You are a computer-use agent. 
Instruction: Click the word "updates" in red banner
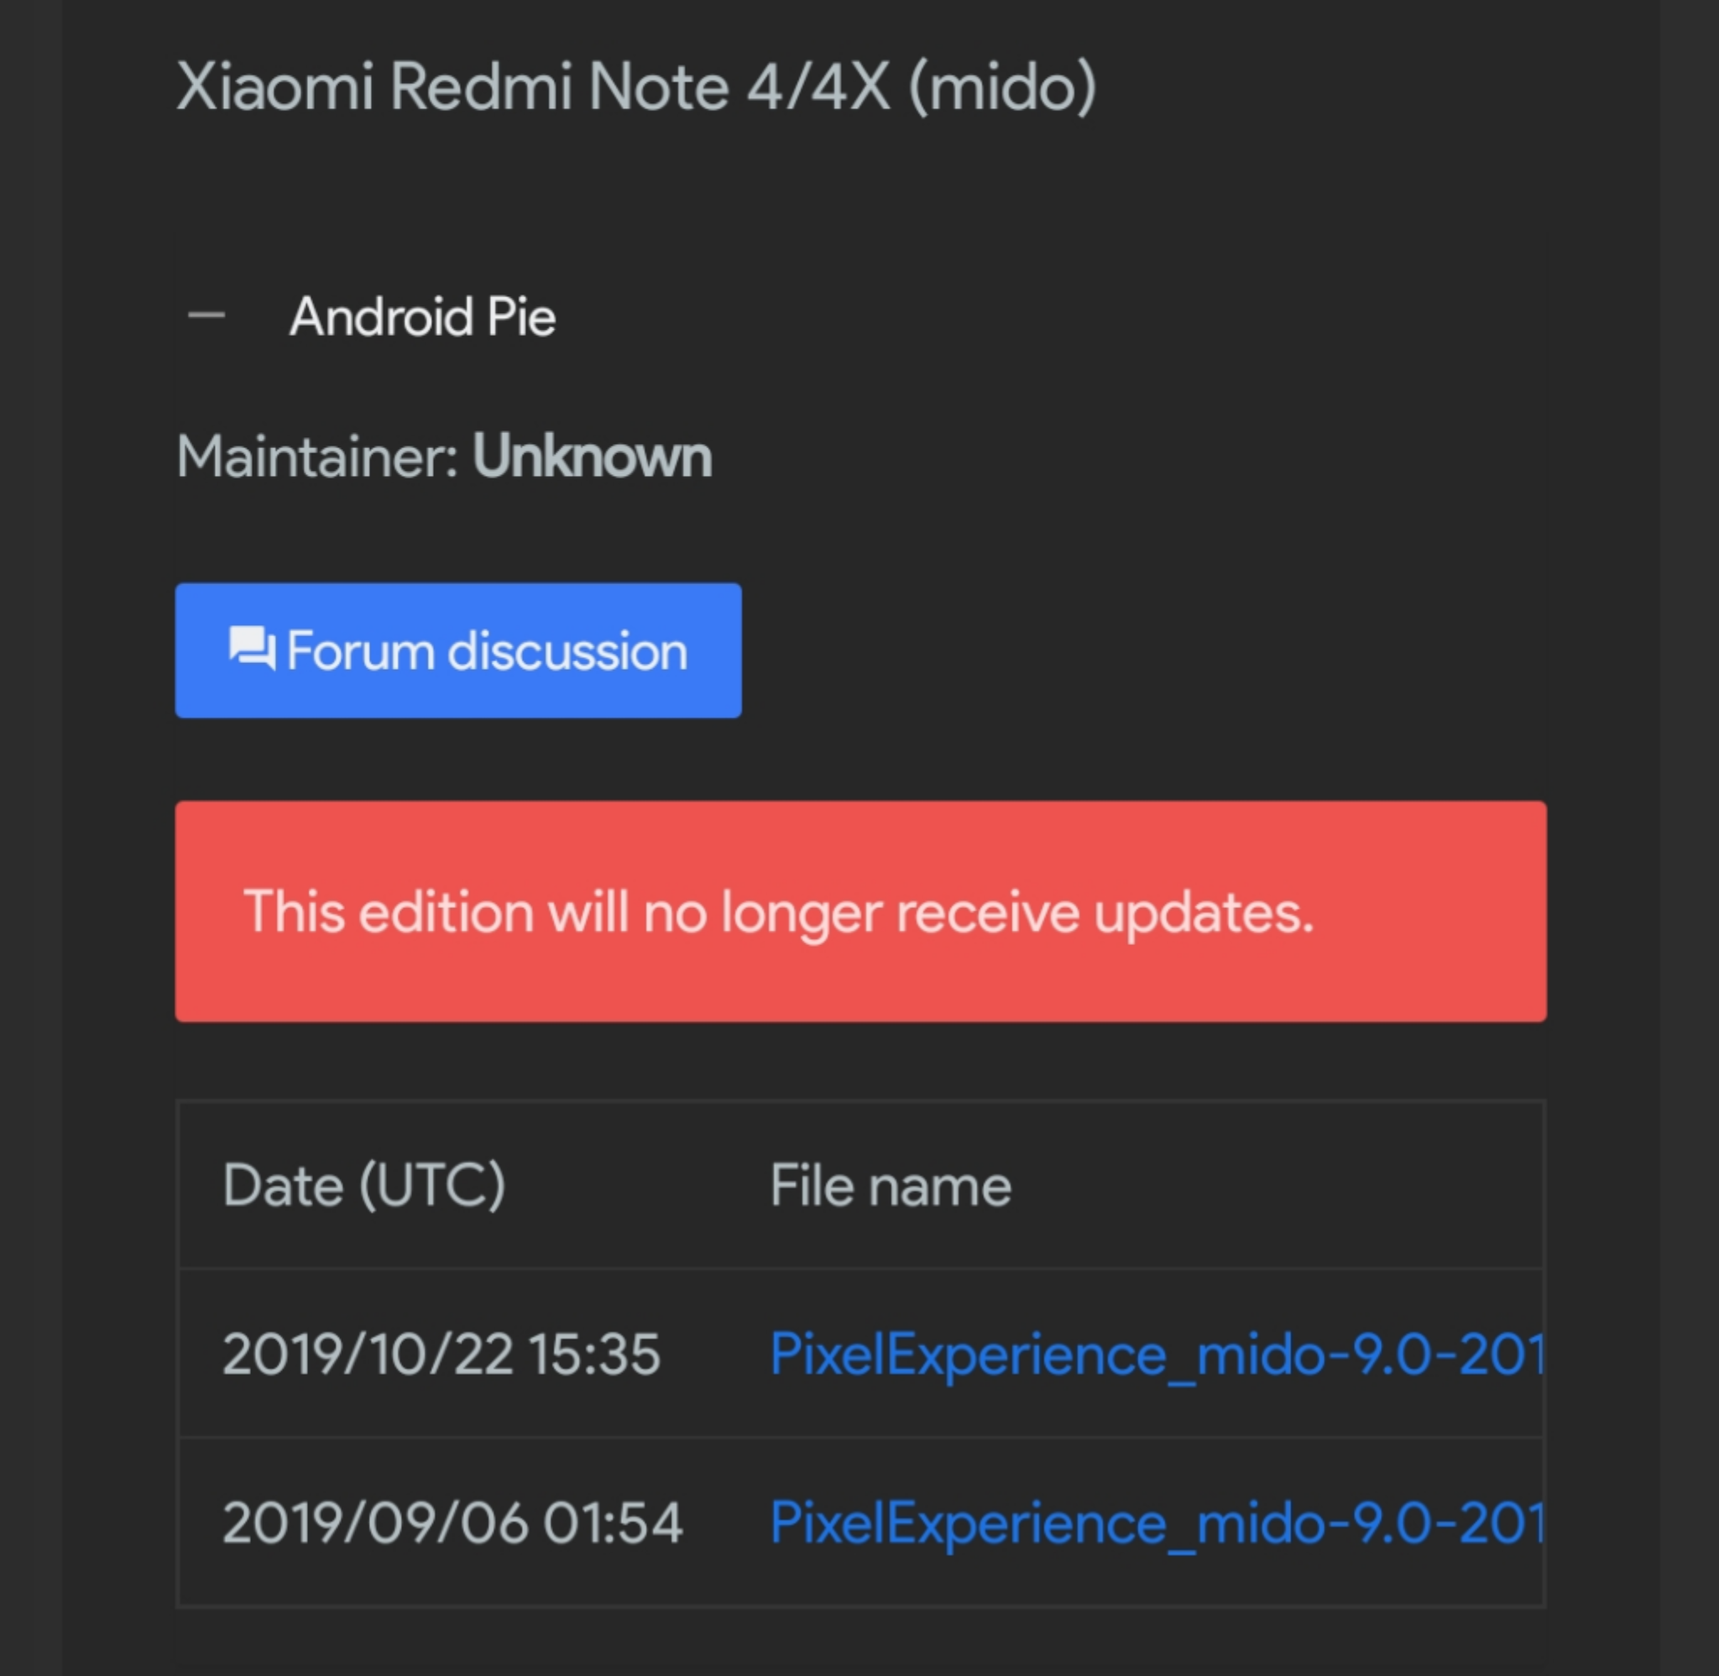(x=1202, y=912)
